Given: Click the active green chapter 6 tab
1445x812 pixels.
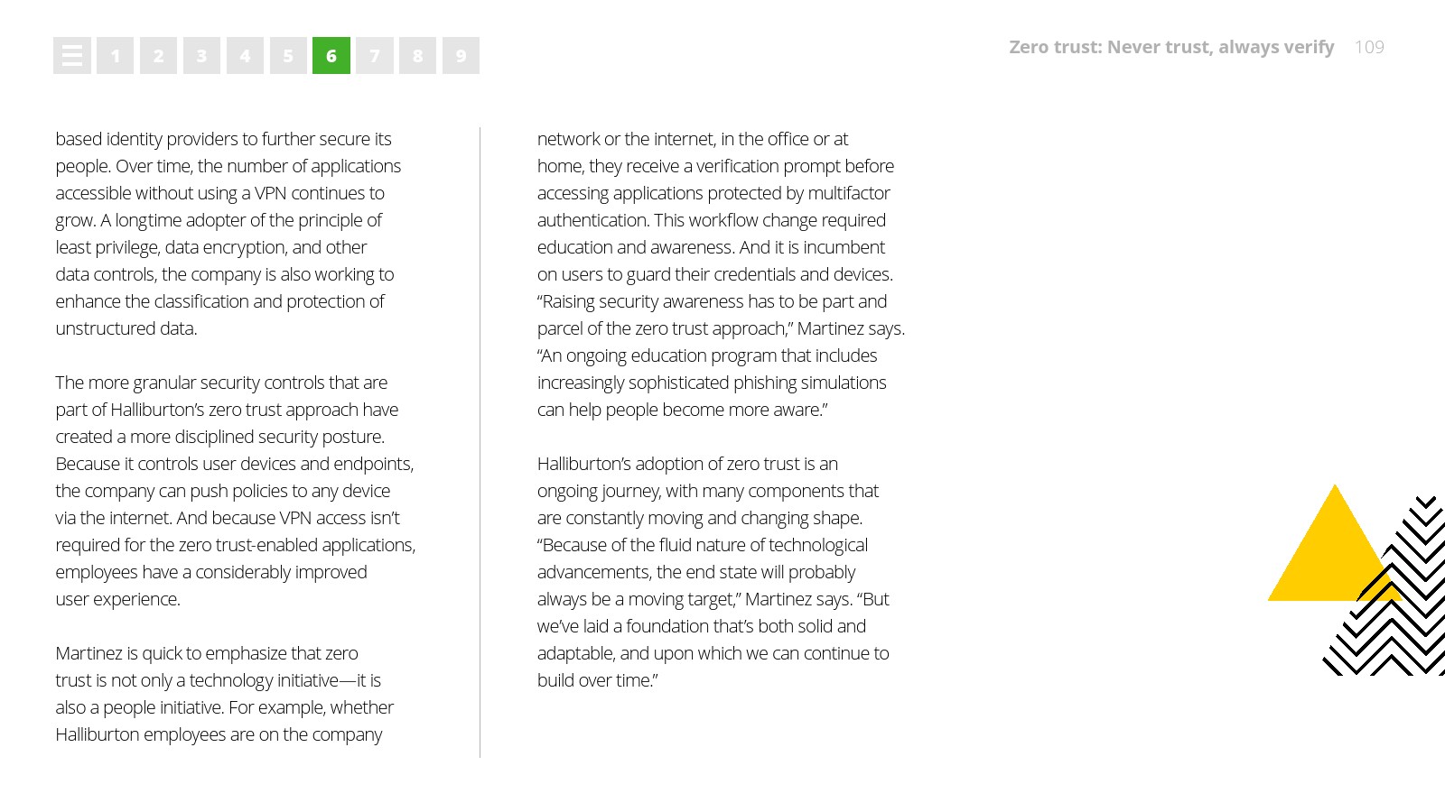Looking at the screenshot, I should 331,56.
